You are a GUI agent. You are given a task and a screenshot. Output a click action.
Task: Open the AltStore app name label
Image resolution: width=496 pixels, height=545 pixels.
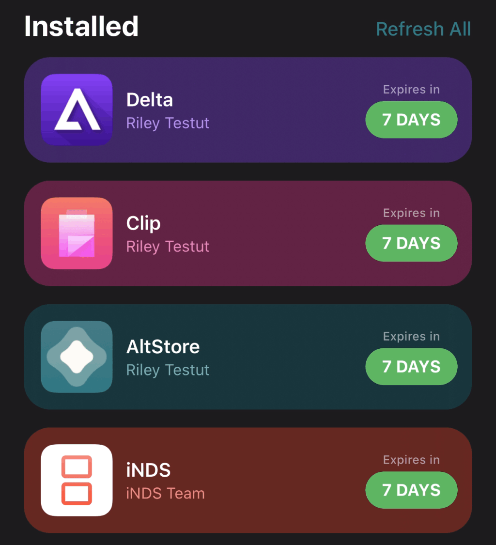(163, 347)
